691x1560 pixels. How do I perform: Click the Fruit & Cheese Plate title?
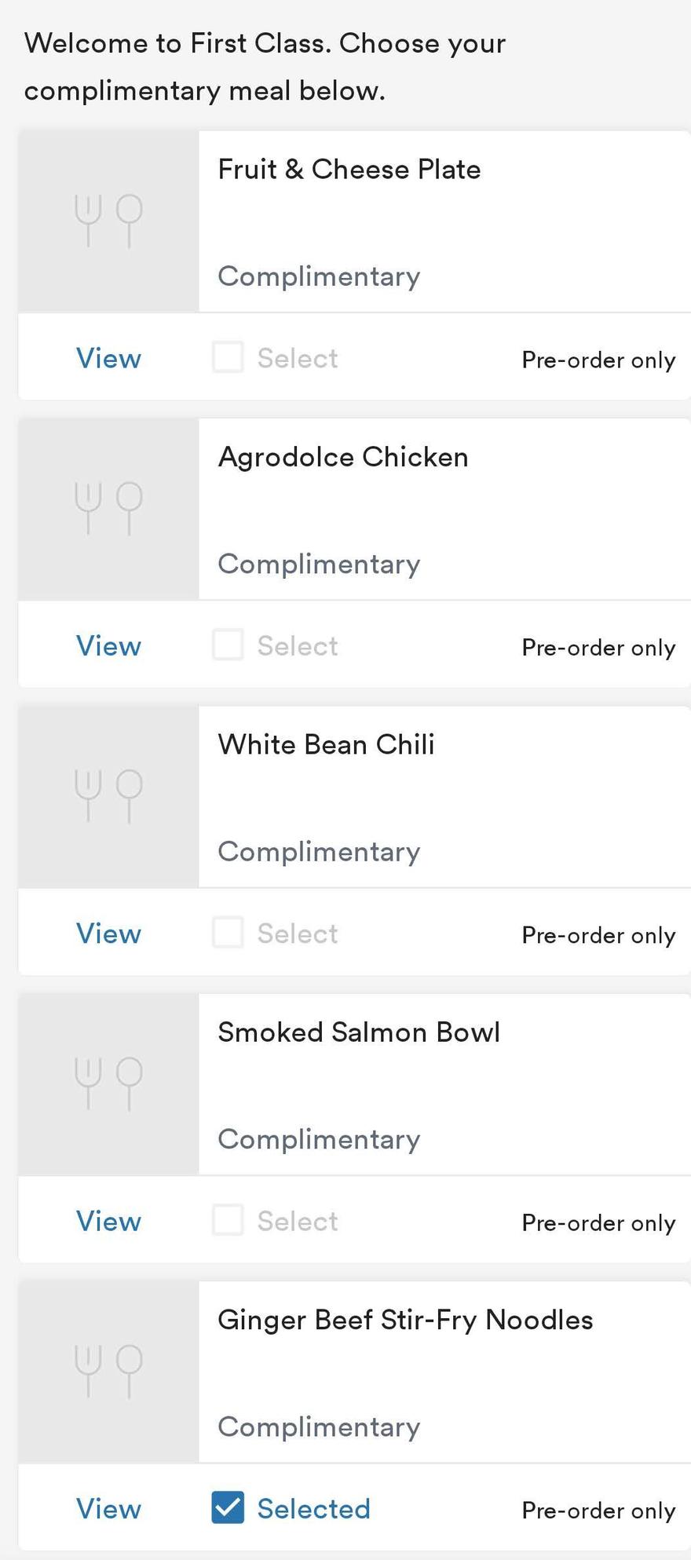pyautogui.click(x=349, y=169)
